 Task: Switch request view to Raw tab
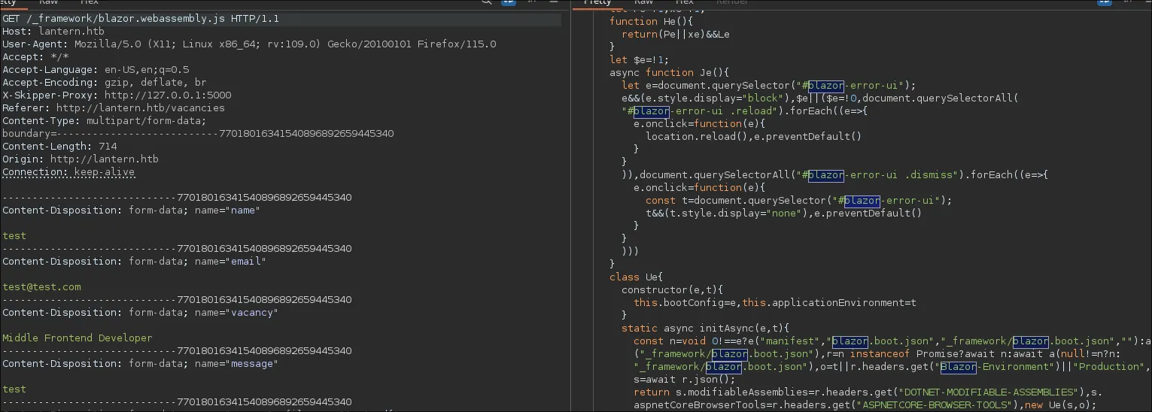(48, 2)
